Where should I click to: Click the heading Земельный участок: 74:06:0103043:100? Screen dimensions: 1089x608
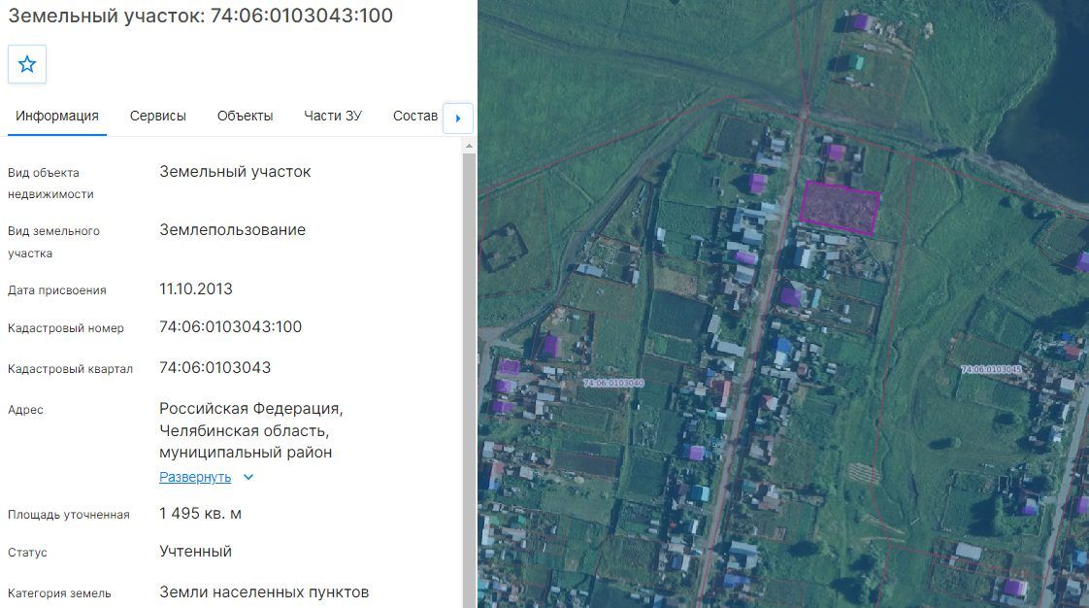tap(201, 16)
